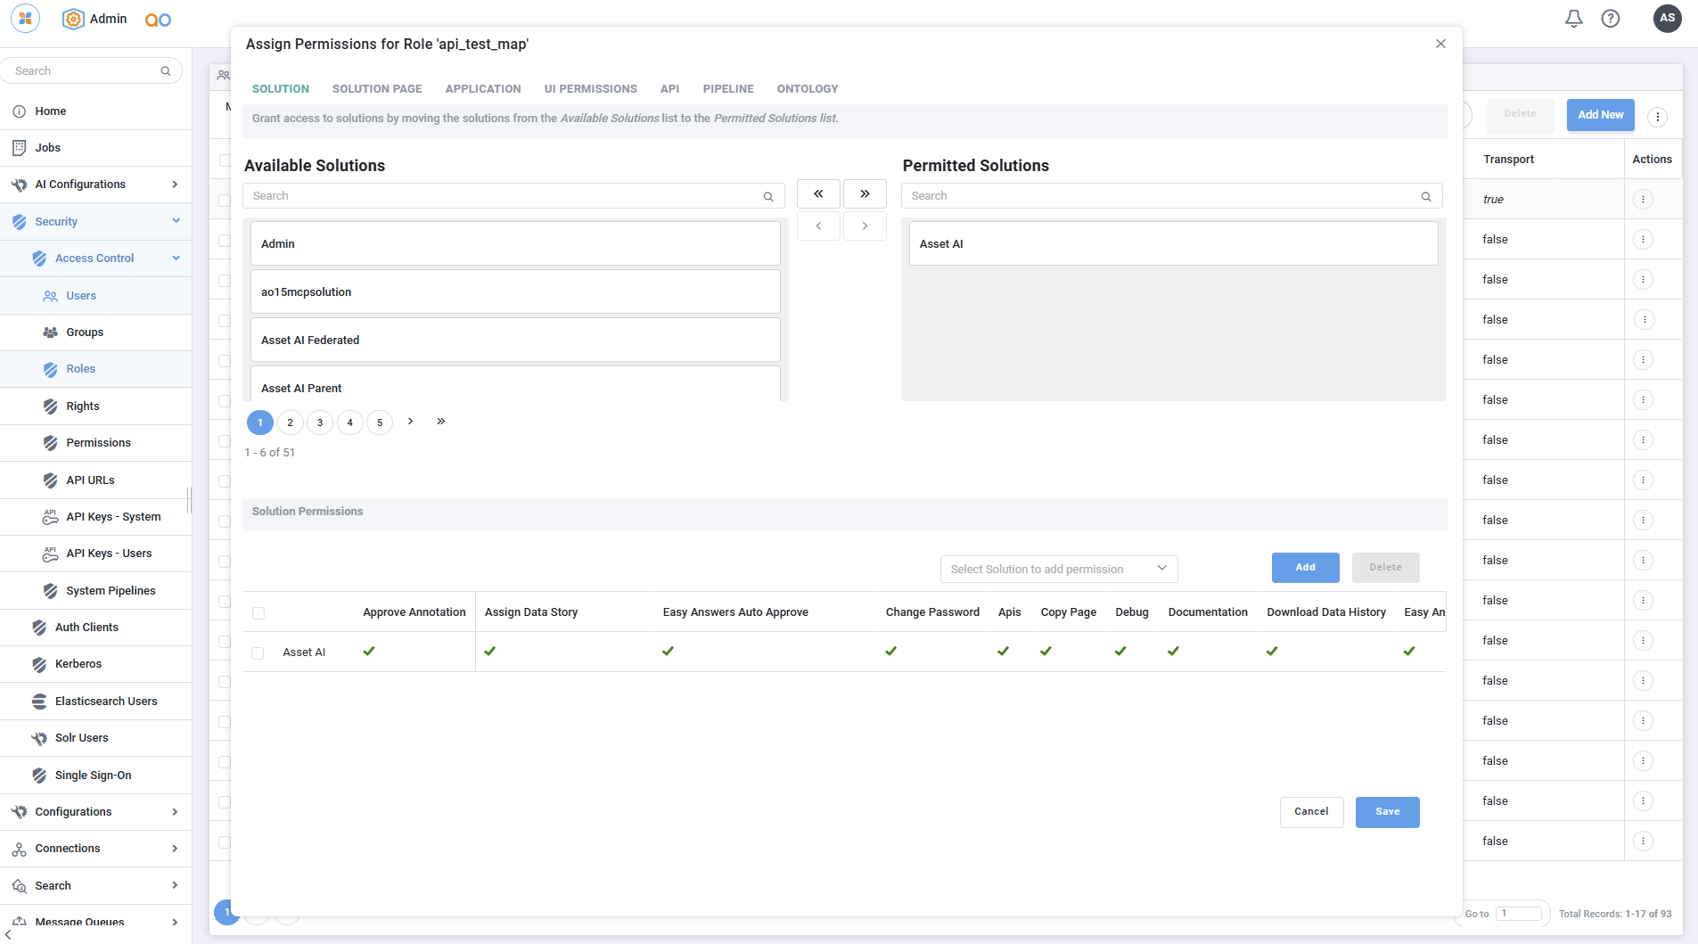Select 'Asset AI Federated' in Available Solutions
The image size is (1698, 944).
click(515, 341)
